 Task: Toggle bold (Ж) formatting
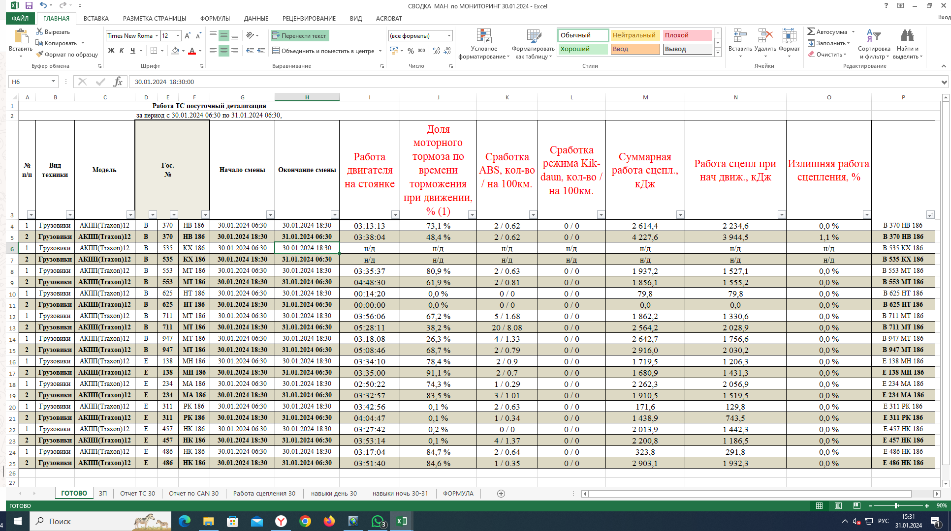[111, 51]
